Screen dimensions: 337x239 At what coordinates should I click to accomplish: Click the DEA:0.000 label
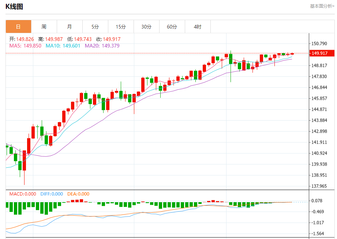click(x=78, y=194)
